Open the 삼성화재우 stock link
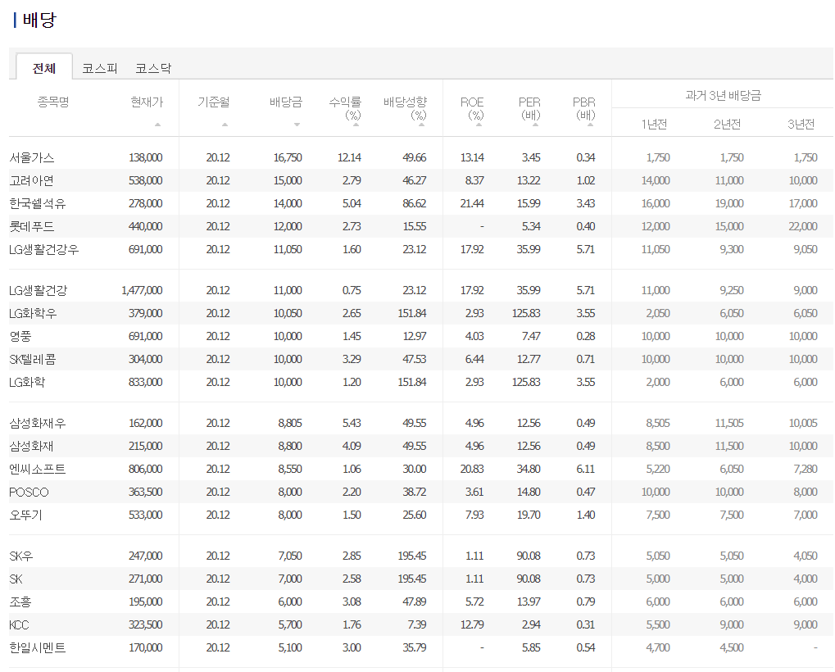Image resolution: width=835 pixels, height=672 pixels. [x=38, y=423]
